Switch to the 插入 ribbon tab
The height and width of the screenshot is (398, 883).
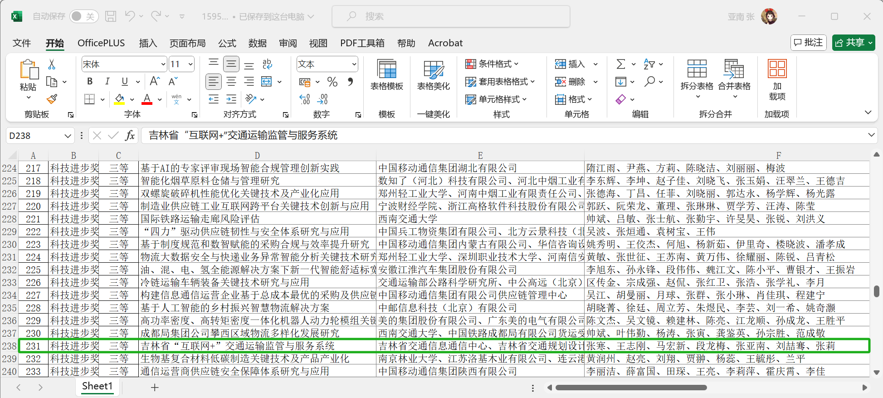coord(148,43)
